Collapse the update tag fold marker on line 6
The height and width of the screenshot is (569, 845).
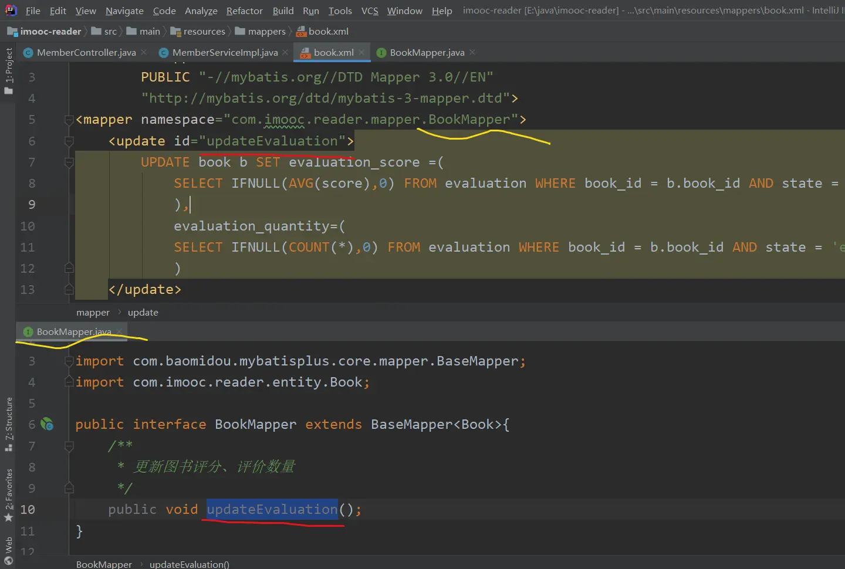click(69, 141)
